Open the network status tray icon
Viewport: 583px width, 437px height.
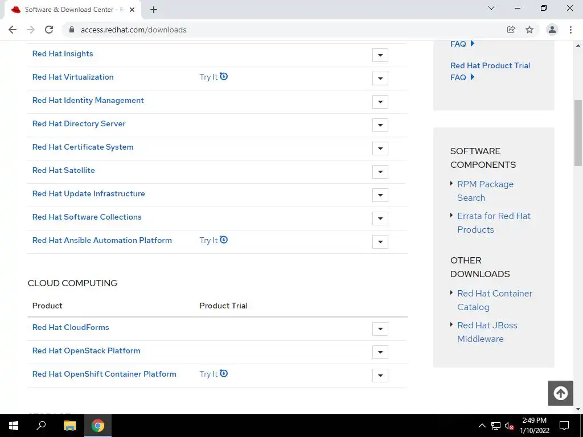tap(496, 426)
